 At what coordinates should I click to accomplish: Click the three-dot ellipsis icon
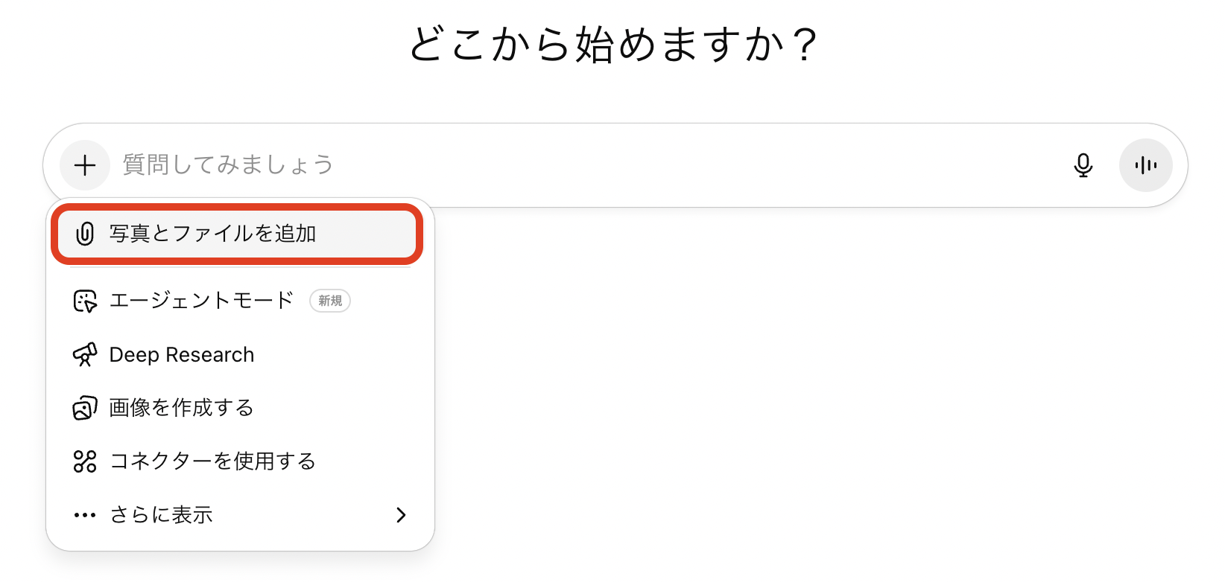(85, 515)
